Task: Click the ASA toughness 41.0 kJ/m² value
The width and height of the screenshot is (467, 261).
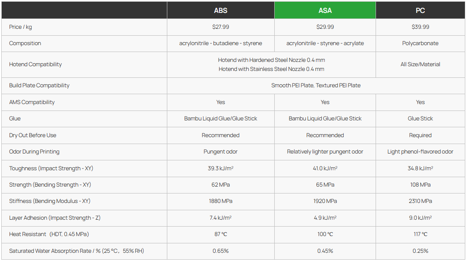Action: click(x=325, y=169)
